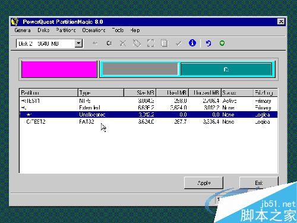This screenshot has width=297, height=223.
Task: Open the General menu
Action: (23, 30)
